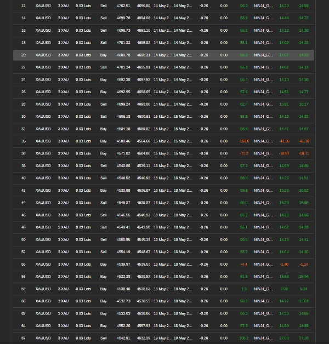329x344 pixels.
Task: Click the 0.03 Lots cell in row 24
Action: 83,79
